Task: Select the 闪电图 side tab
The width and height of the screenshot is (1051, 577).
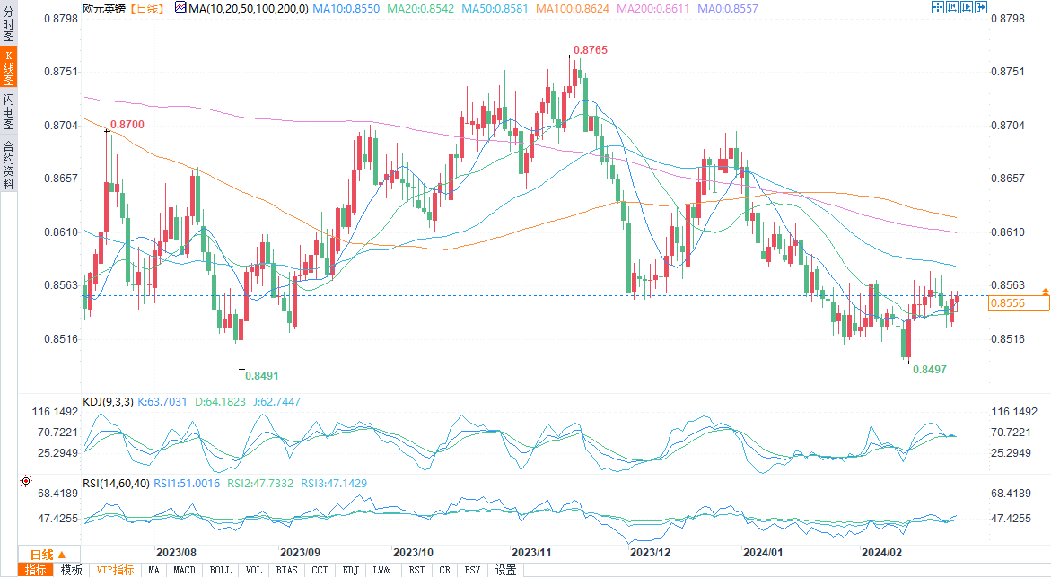Action: click(8, 111)
